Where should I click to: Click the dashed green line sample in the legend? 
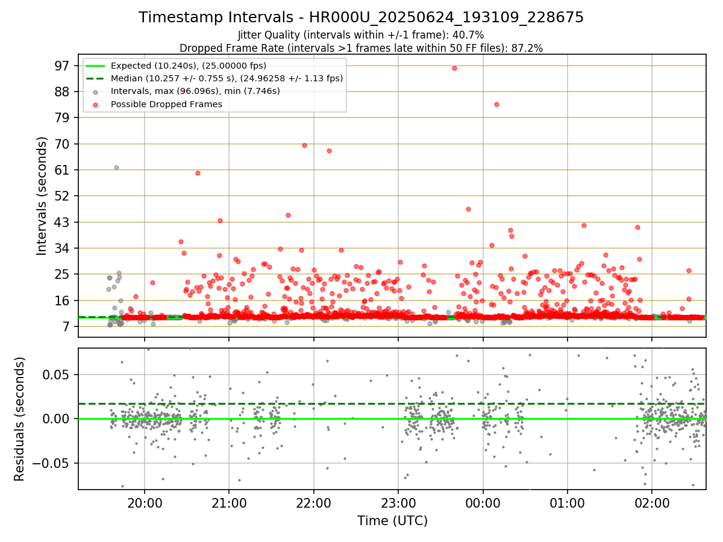coord(96,78)
